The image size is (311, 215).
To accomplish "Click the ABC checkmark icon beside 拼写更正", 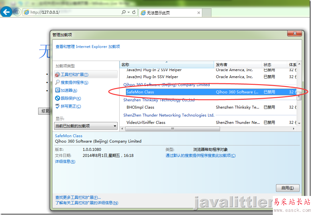I will [57, 106].
